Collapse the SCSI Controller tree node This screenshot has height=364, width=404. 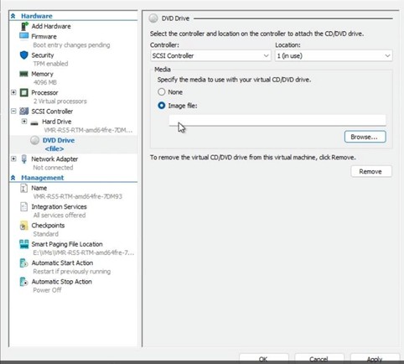(x=13, y=111)
